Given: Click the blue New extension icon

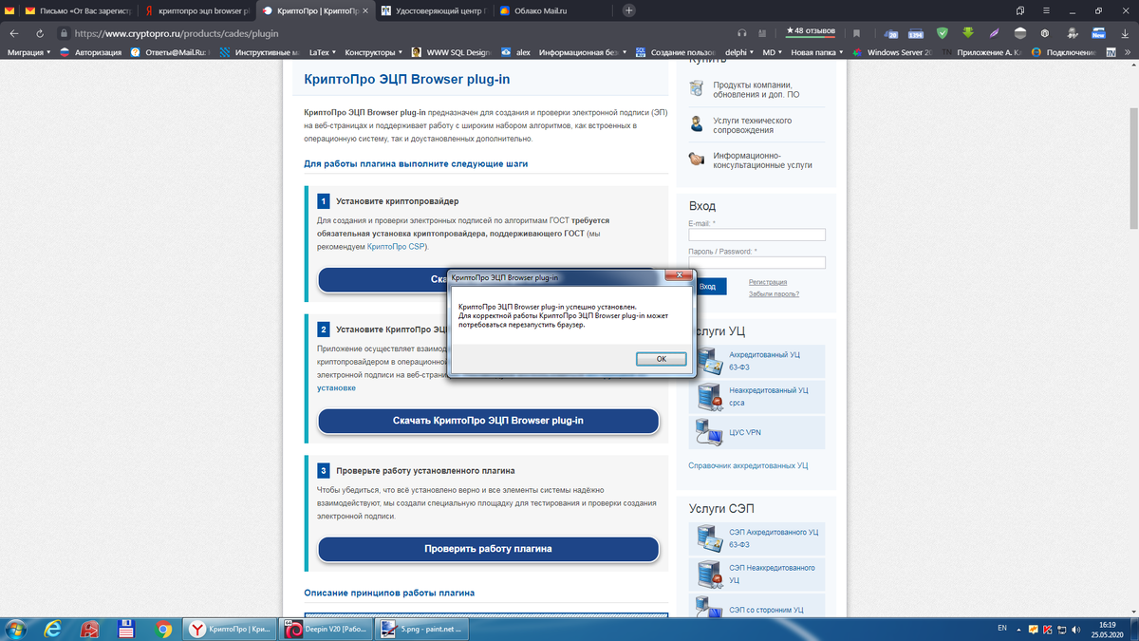Looking at the screenshot, I should coord(1098,32).
